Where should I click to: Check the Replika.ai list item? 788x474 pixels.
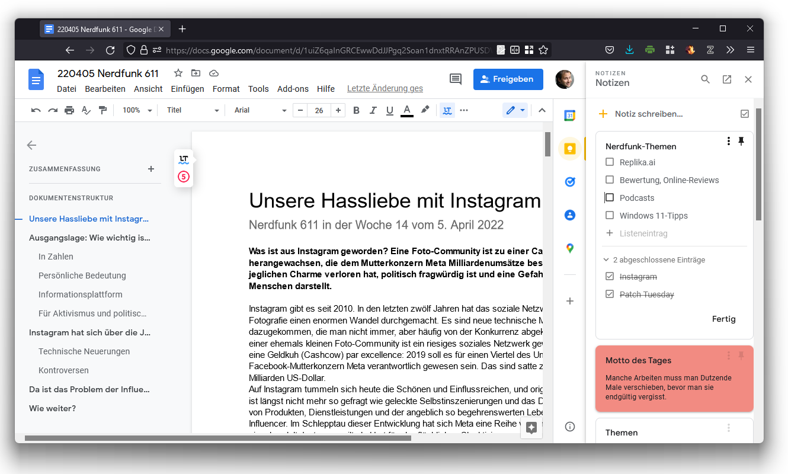click(x=610, y=162)
